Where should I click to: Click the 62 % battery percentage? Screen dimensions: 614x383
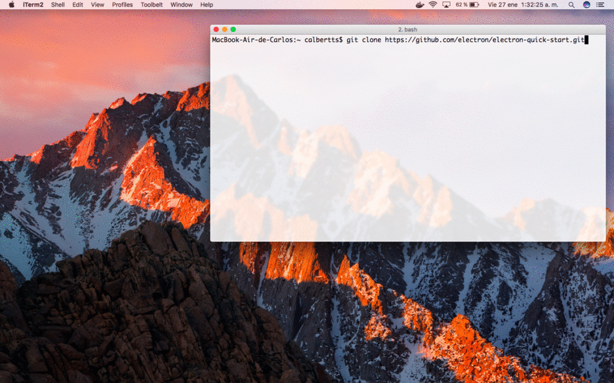point(462,5)
